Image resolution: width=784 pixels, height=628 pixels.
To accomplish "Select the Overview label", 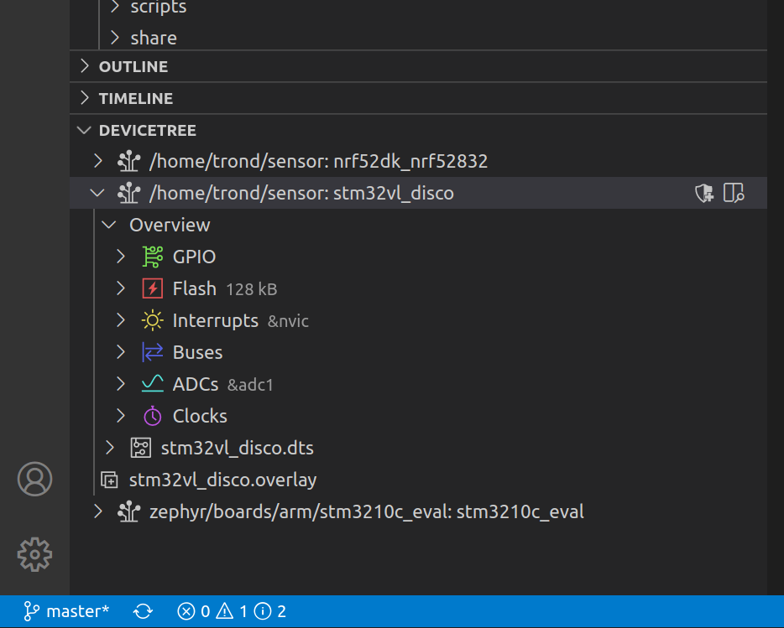I will pyautogui.click(x=170, y=225).
